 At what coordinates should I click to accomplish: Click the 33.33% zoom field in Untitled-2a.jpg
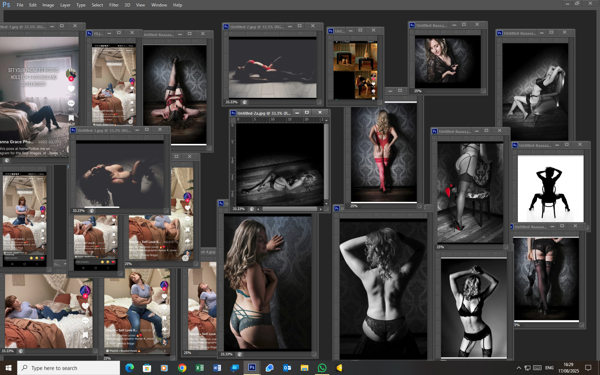click(x=239, y=209)
